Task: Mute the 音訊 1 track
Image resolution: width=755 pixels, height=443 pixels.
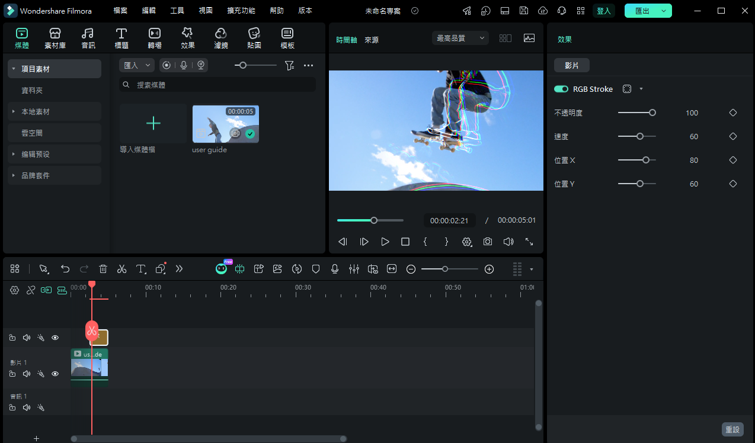Action: coord(27,407)
